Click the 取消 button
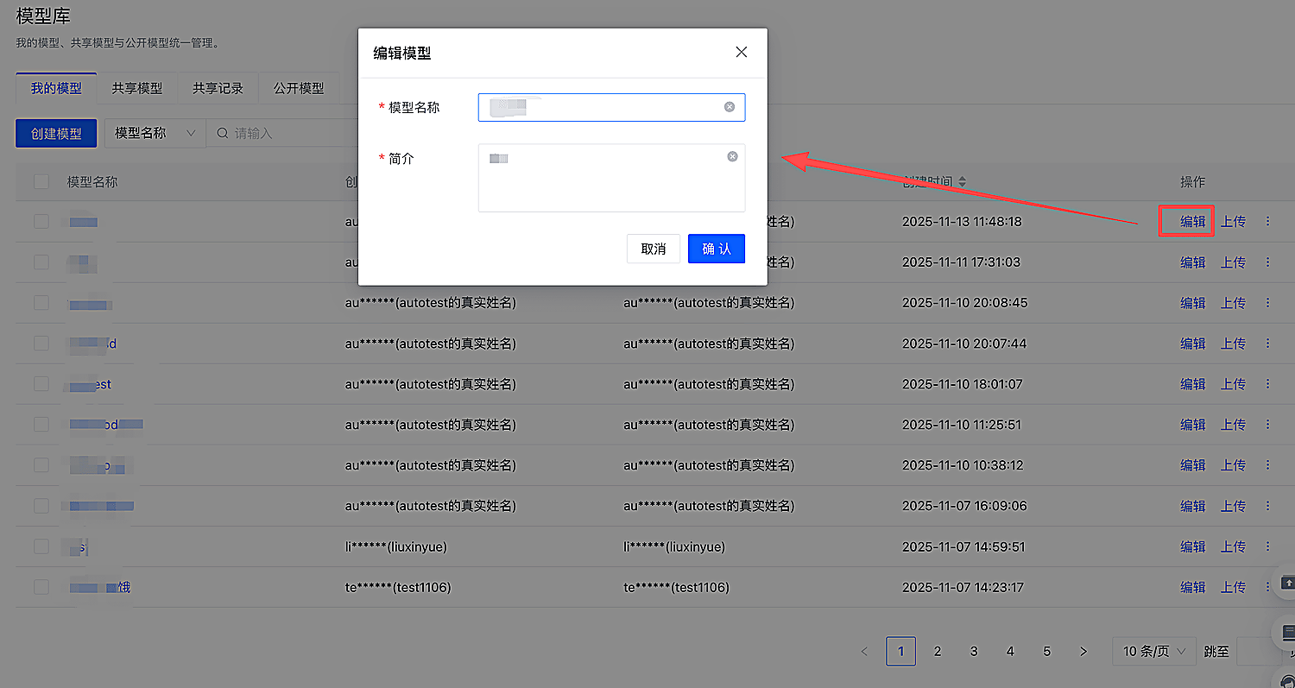 (654, 249)
